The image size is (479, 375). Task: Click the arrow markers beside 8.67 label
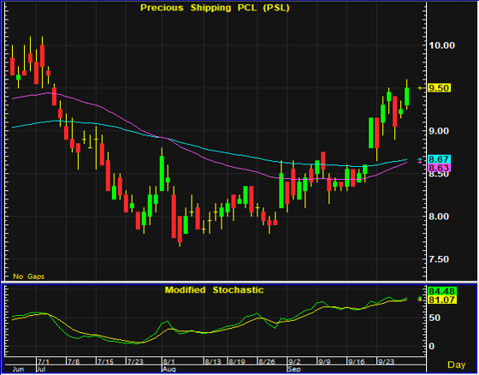pos(420,161)
